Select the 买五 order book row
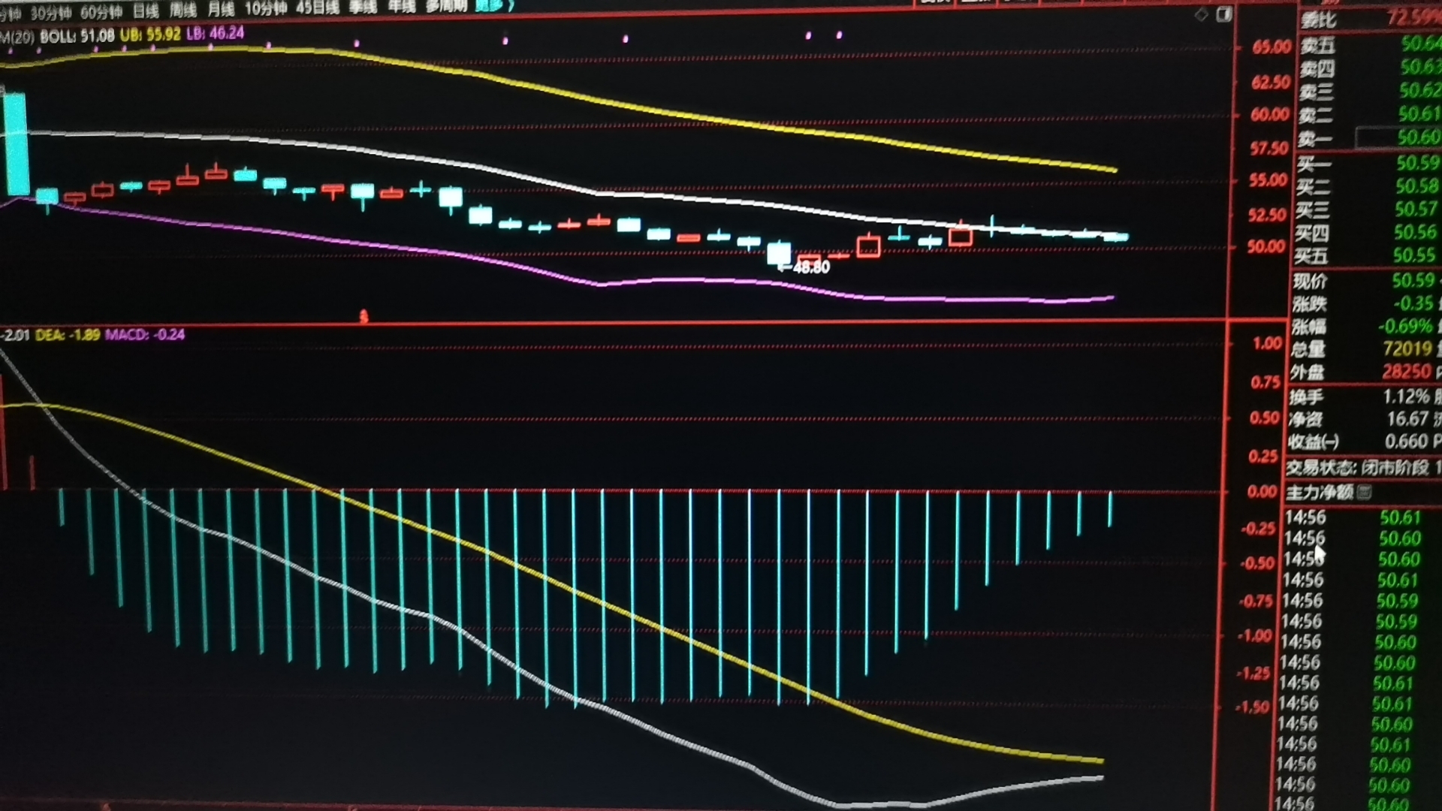The image size is (1442, 811). point(1367,256)
